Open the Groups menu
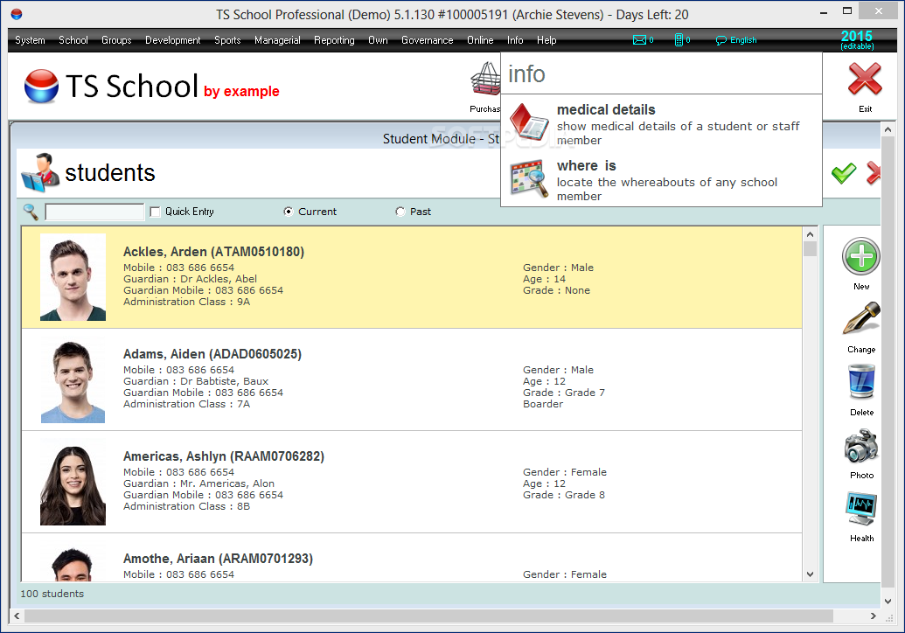The image size is (905, 633). coord(116,40)
